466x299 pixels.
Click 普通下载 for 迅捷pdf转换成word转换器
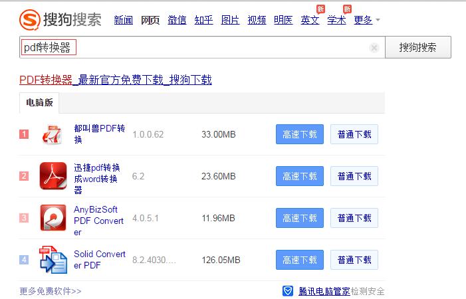click(x=354, y=176)
